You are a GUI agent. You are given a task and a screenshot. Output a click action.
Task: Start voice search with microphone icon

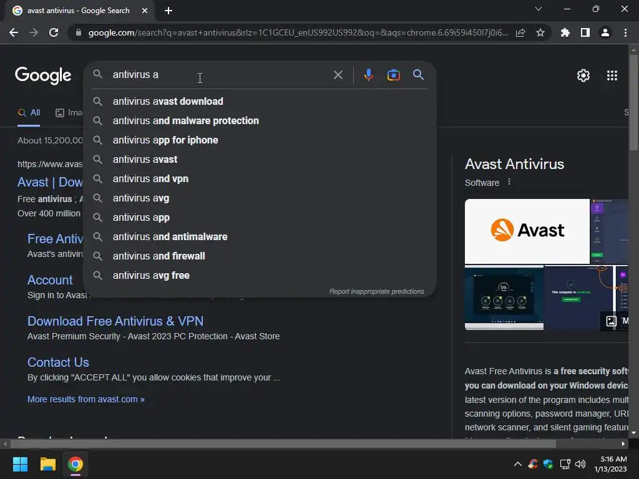(368, 75)
